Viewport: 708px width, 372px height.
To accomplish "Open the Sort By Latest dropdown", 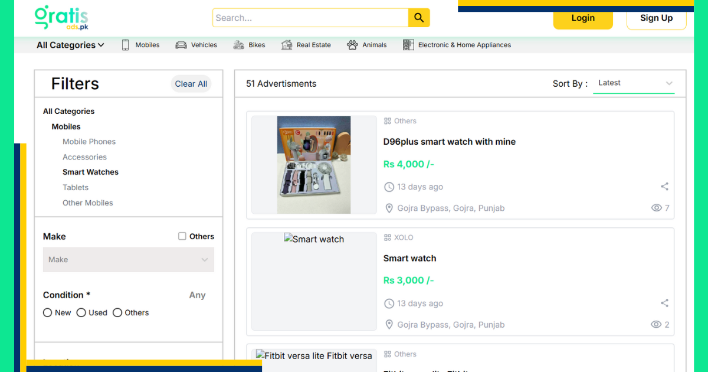I will pyautogui.click(x=634, y=83).
